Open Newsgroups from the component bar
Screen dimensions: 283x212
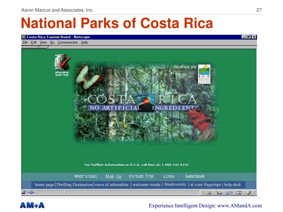pyautogui.click(x=229, y=193)
